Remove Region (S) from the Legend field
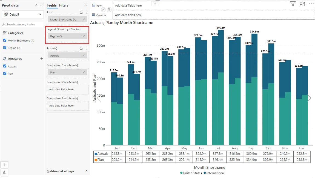The image size is (315, 178). (84, 36)
